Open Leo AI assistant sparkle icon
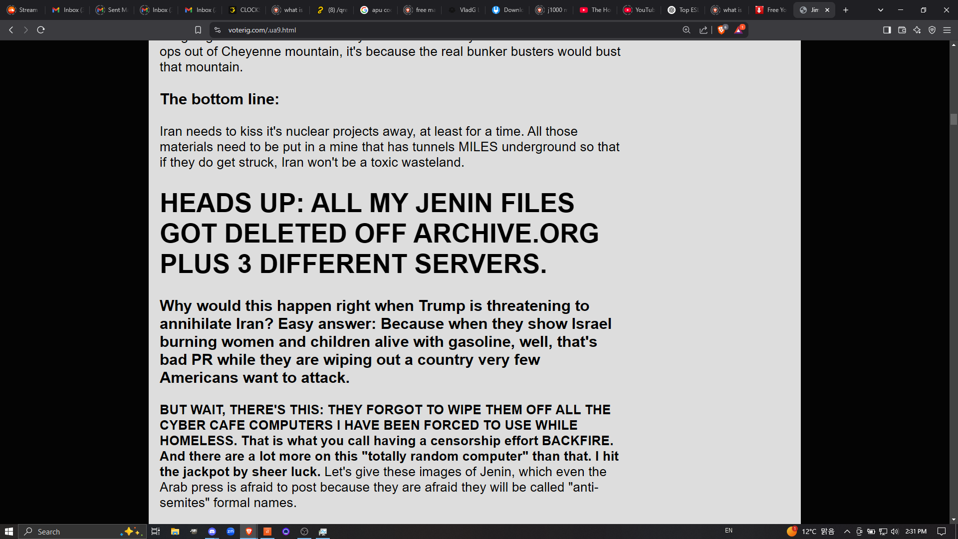Viewport: 958px width, 539px height. point(917,30)
